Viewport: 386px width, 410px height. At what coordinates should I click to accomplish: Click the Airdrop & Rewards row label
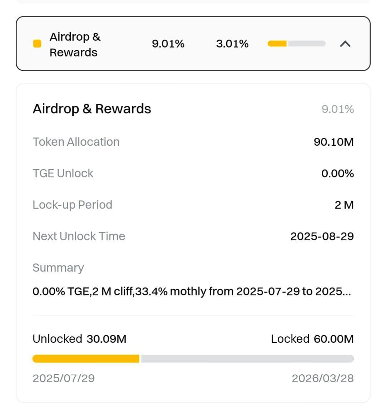point(75,44)
